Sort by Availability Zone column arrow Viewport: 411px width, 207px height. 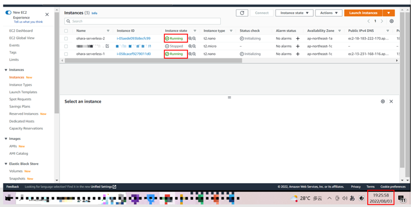(339, 31)
